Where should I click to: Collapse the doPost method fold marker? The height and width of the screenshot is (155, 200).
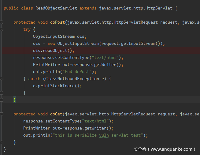(x=2, y=22)
